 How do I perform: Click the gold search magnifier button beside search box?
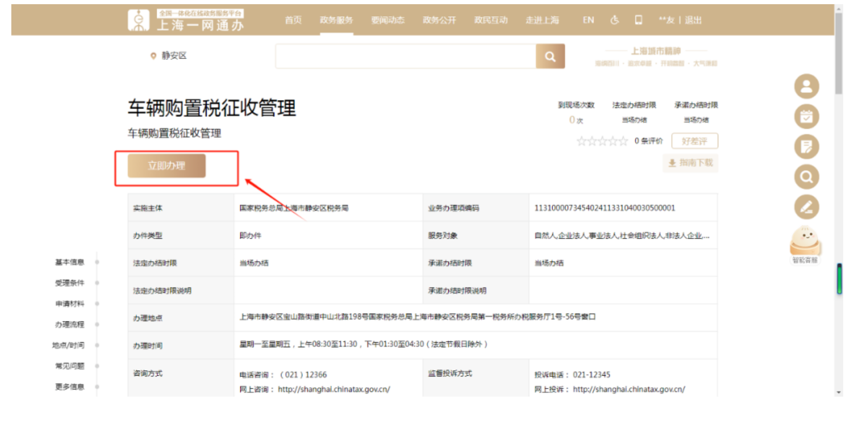tap(550, 56)
